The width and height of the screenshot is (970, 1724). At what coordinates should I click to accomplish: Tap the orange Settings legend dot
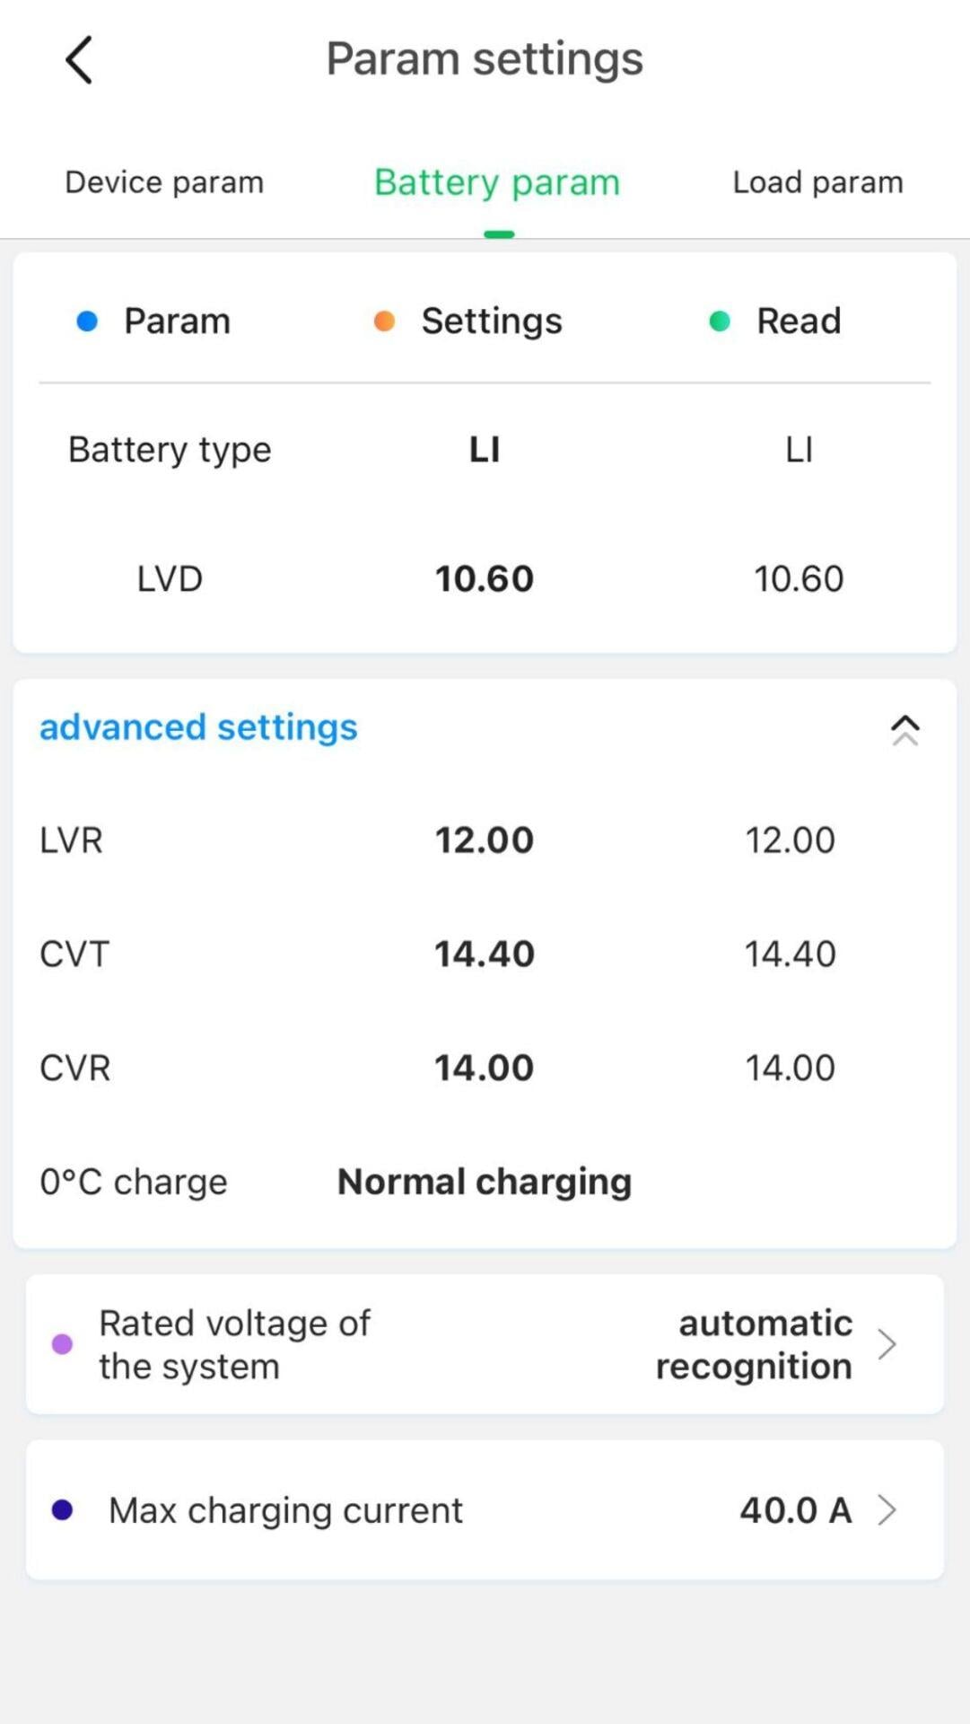click(x=384, y=321)
